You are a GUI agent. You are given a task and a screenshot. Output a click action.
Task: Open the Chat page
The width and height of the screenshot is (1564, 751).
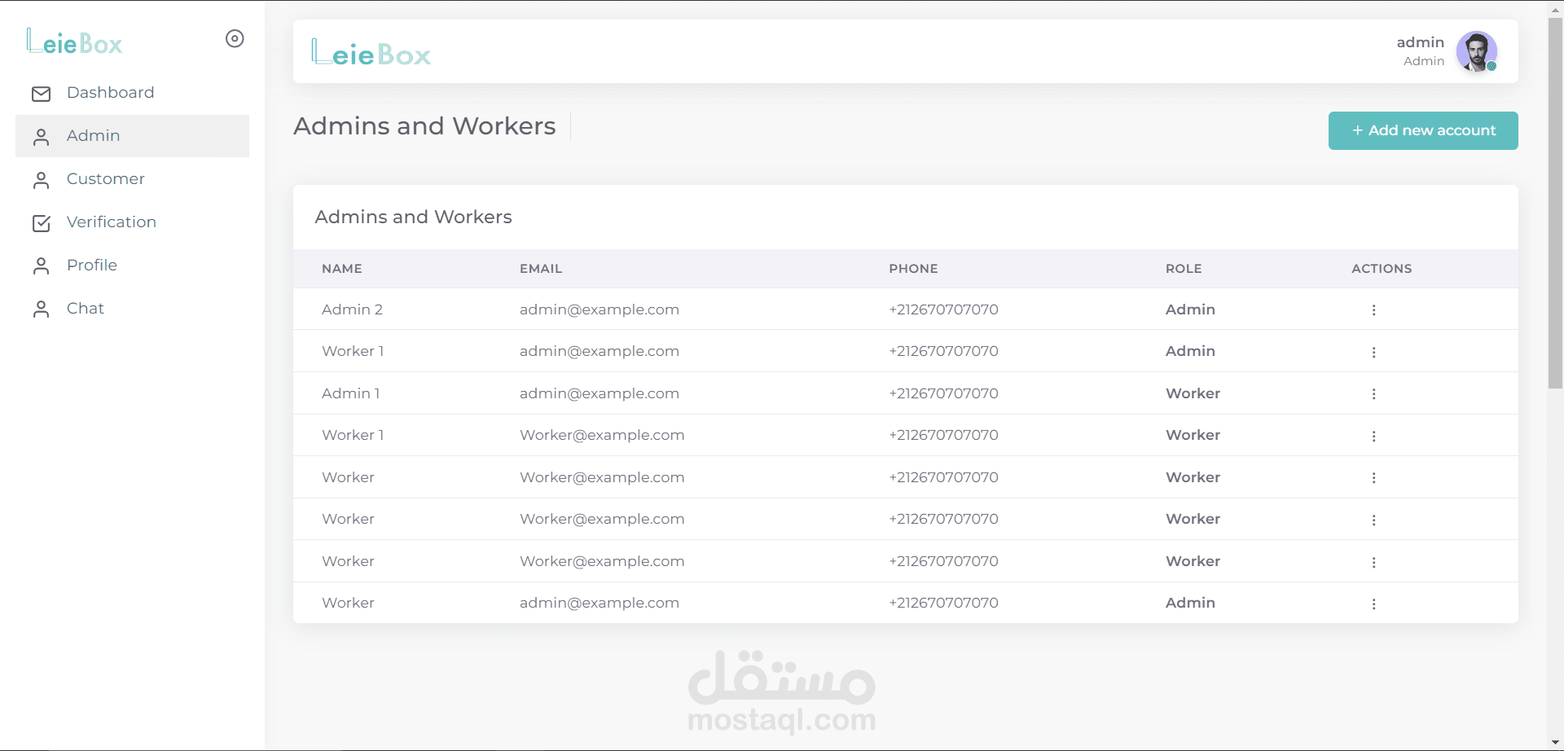coord(132,309)
